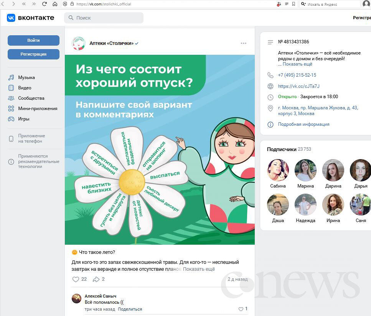371x316 pixels.
Task: Open Алексей Саныч's avatar
Action: point(76,298)
